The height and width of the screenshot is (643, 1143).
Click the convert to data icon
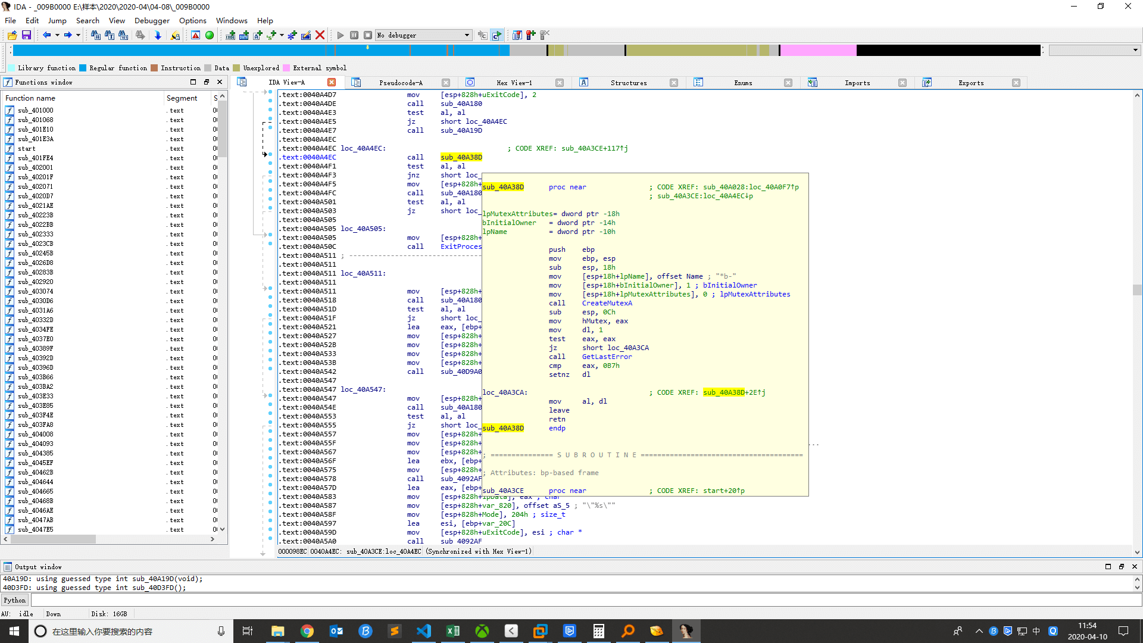coord(244,35)
